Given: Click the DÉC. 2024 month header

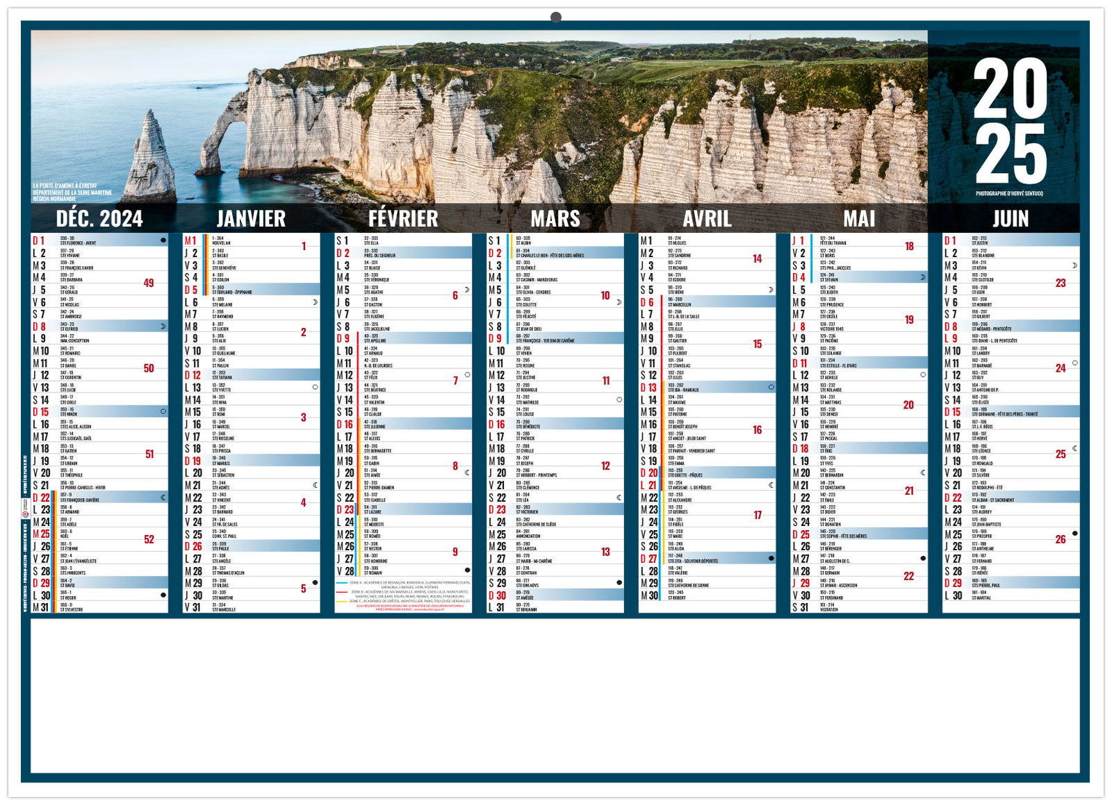Looking at the screenshot, I should [x=99, y=219].
